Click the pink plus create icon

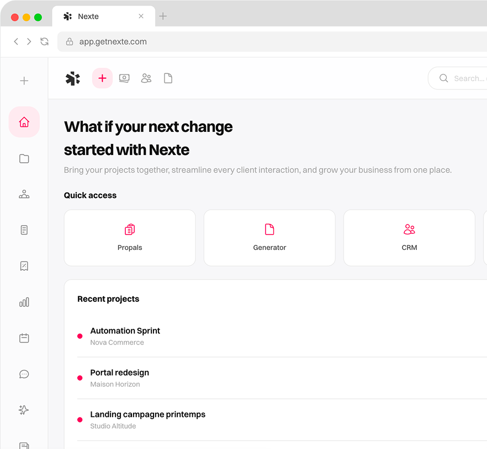[102, 78]
